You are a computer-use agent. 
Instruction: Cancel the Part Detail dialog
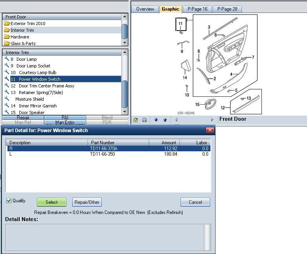195,202
